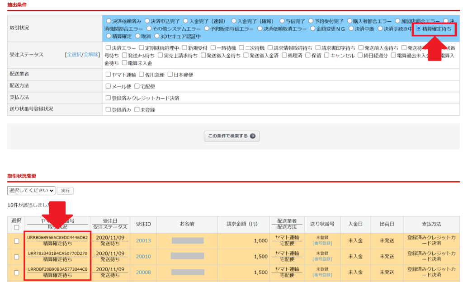Check the 新規受付 order status checkbox
This screenshot has width=463, height=282.
(184, 48)
